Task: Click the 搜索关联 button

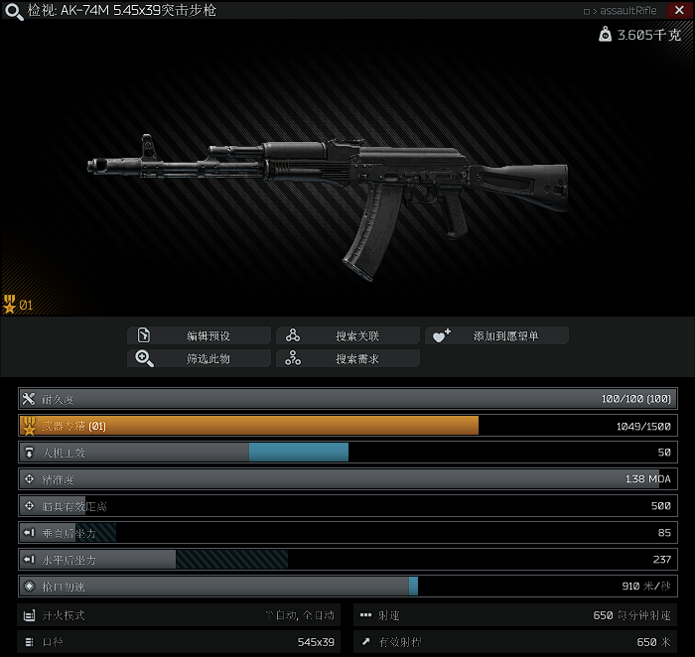Action: pos(347,335)
